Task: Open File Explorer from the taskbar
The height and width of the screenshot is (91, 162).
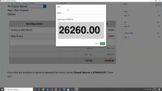Action: 43,89
